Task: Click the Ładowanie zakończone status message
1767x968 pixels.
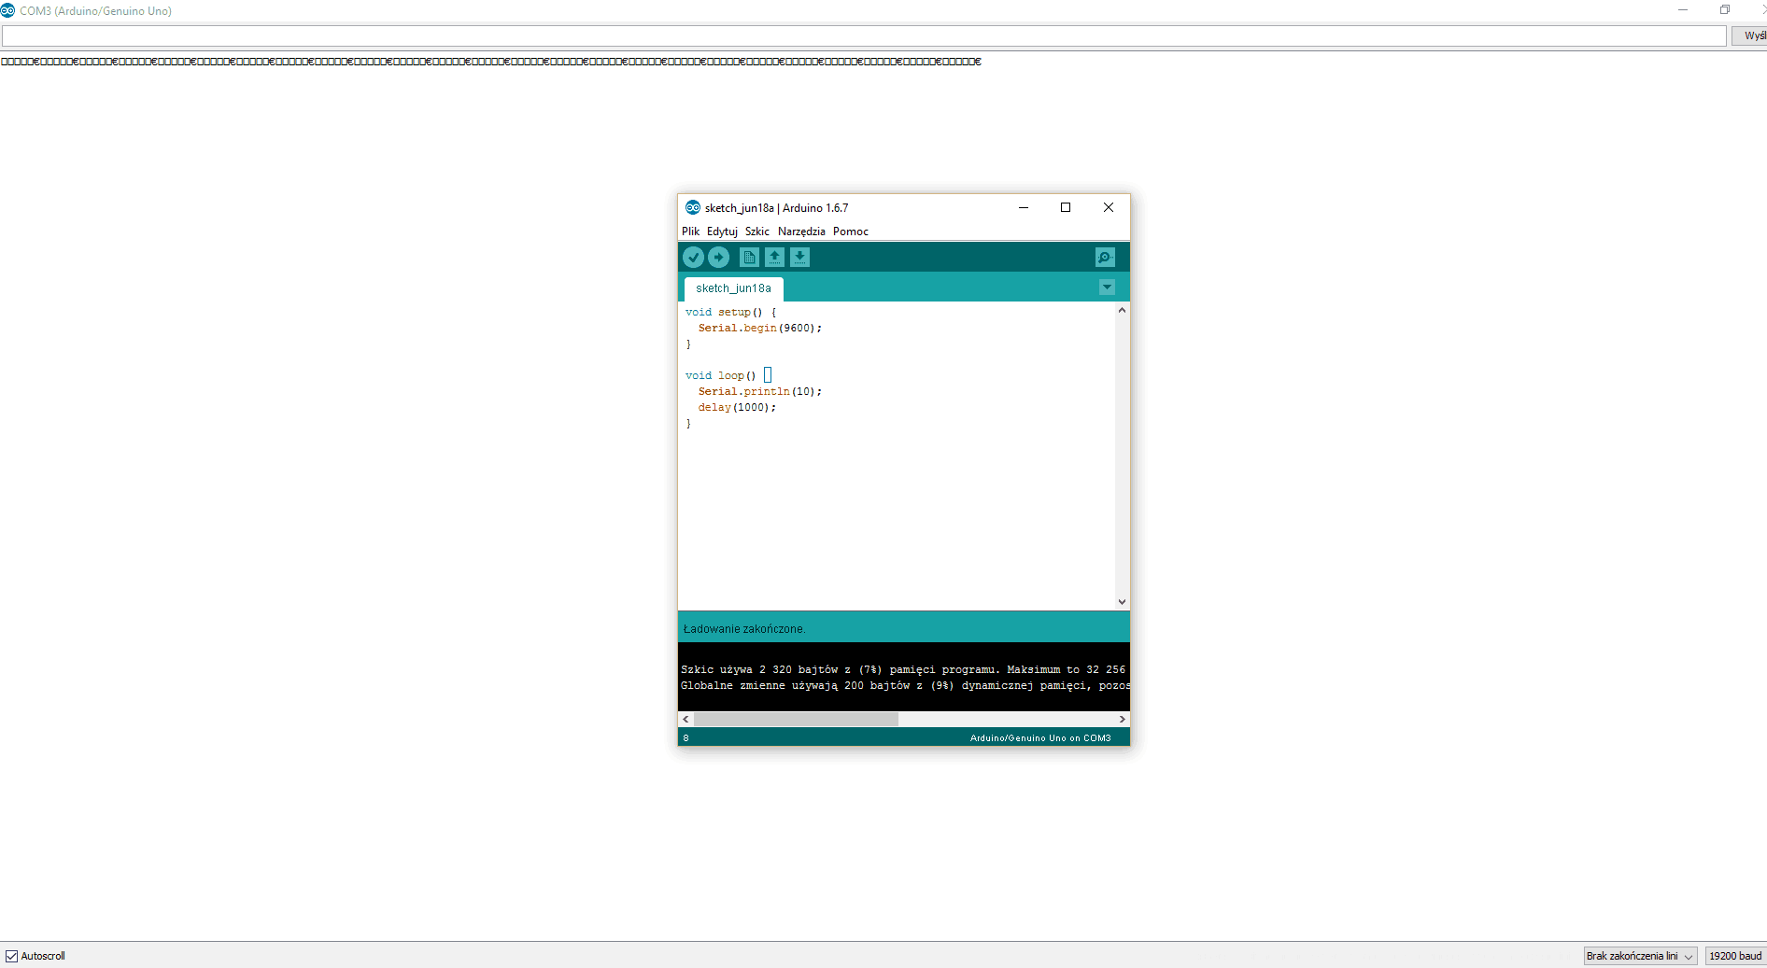Action: pyautogui.click(x=743, y=629)
